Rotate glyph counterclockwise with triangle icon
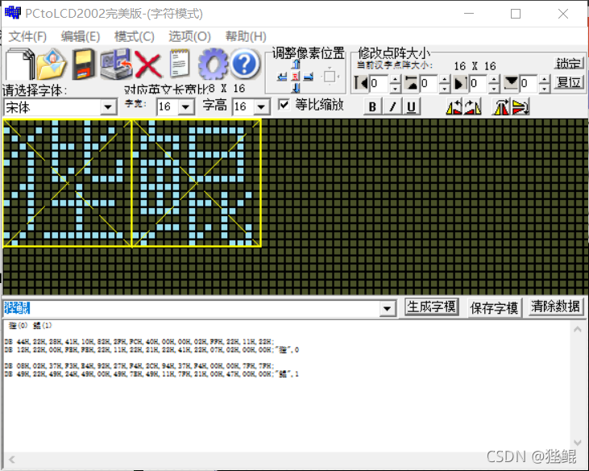 pyautogui.click(x=454, y=107)
